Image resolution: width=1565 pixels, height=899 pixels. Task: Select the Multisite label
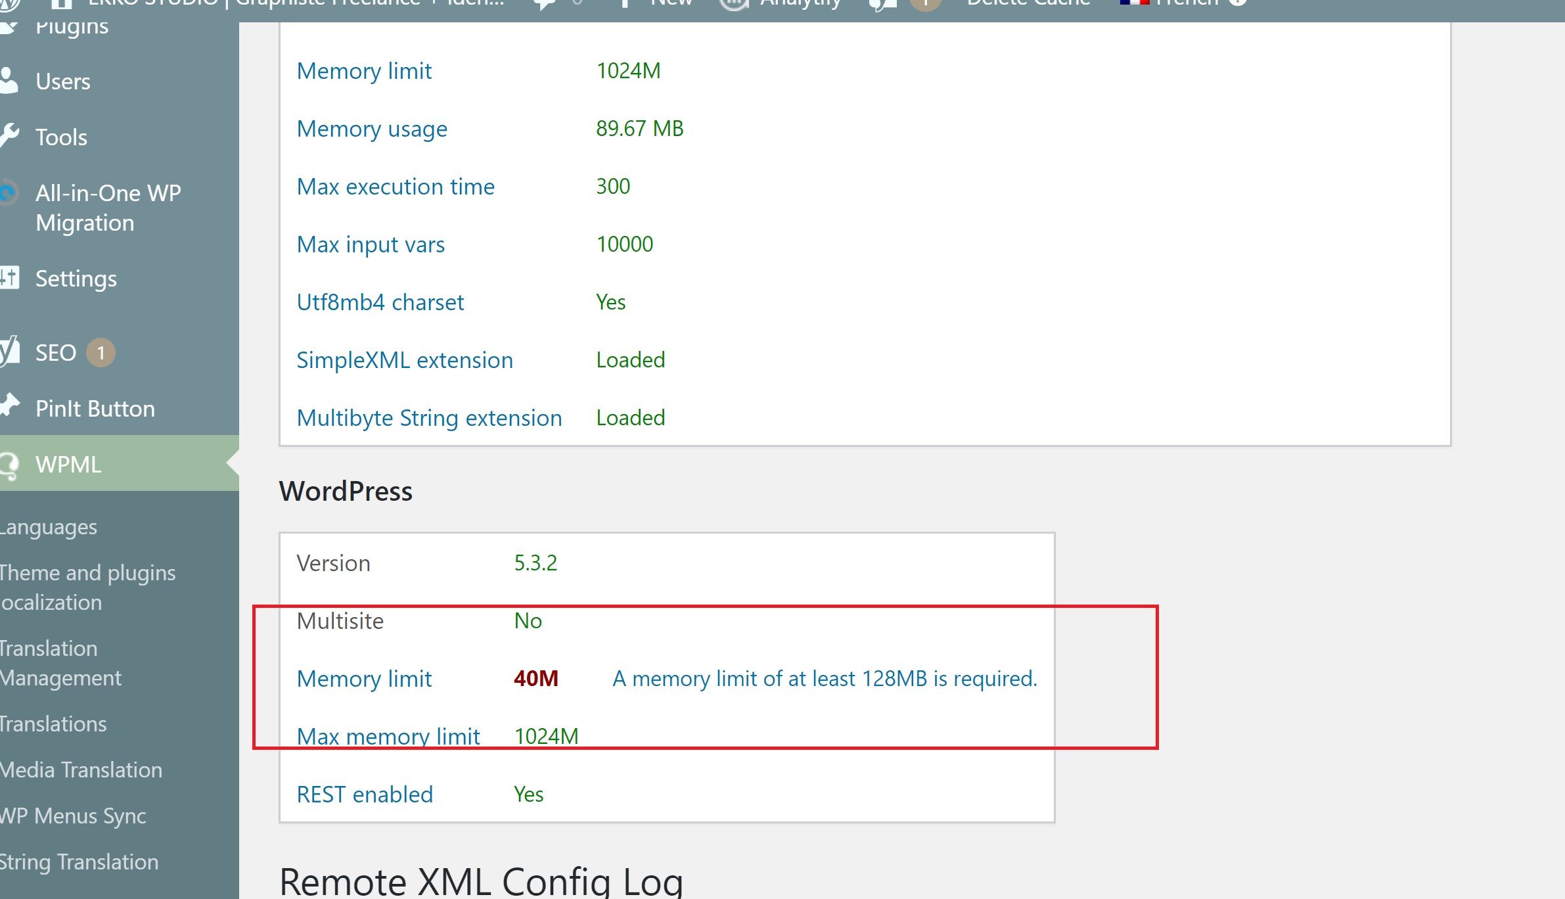(340, 621)
